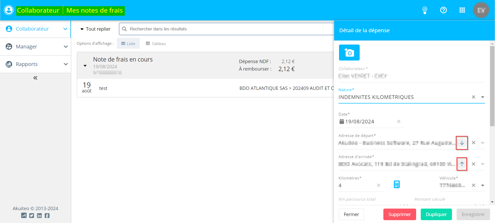This screenshot has width=495, height=223.
Task: Expand the Nature dropdown list
Action: [x=483, y=97]
